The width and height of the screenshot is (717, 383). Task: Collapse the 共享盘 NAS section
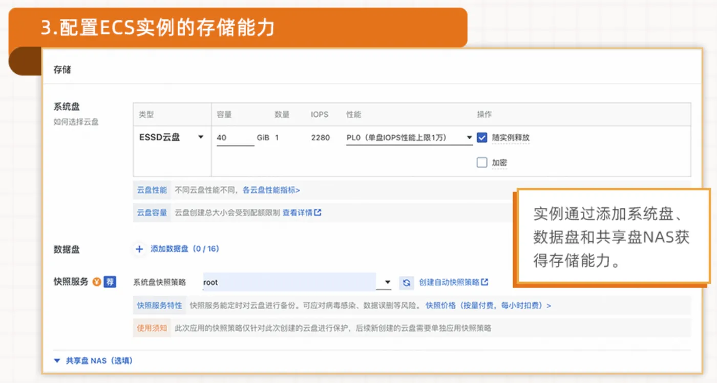point(57,360)
